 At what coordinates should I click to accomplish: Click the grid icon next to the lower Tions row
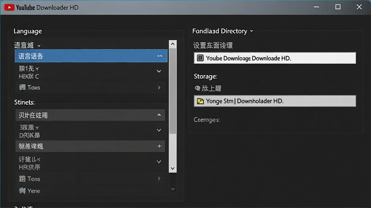point(22,179)
